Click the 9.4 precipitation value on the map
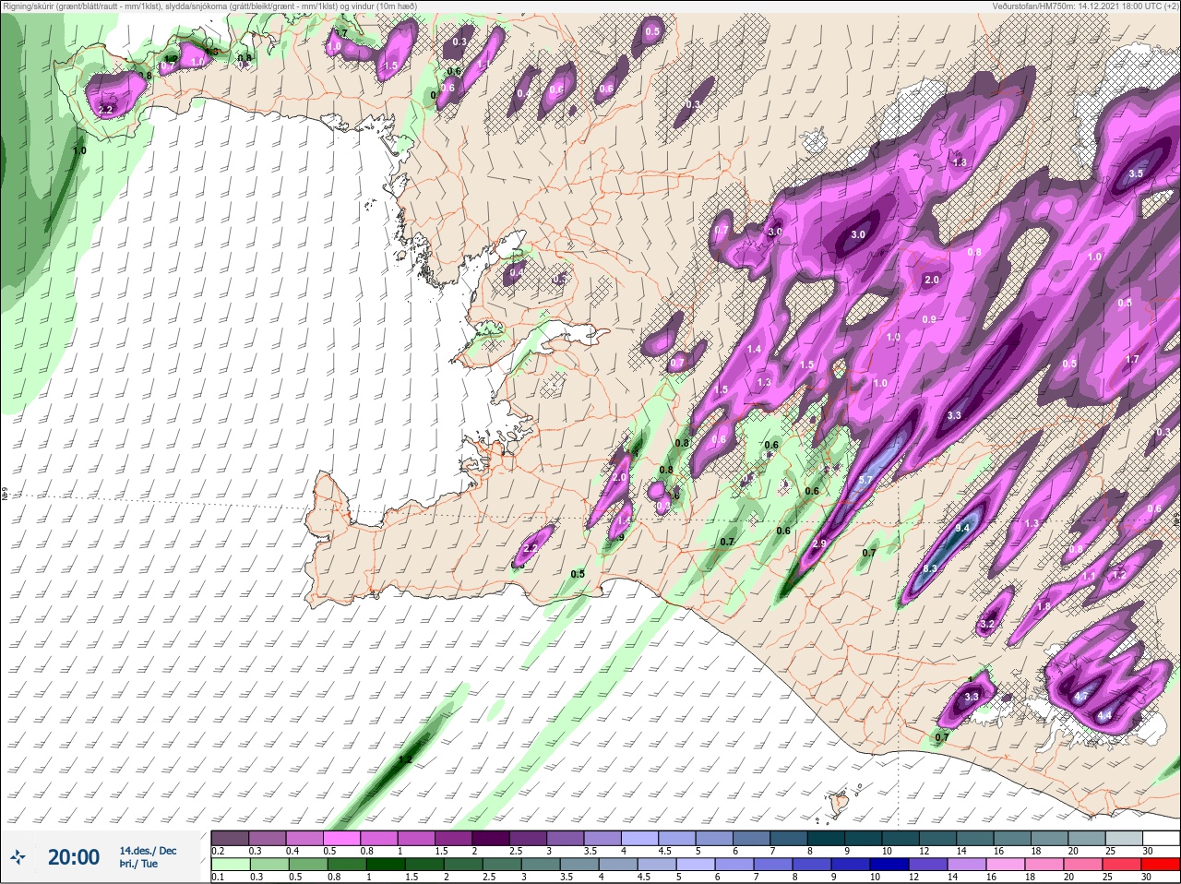This screenshot has height=884, width=1181. (962, 528)
